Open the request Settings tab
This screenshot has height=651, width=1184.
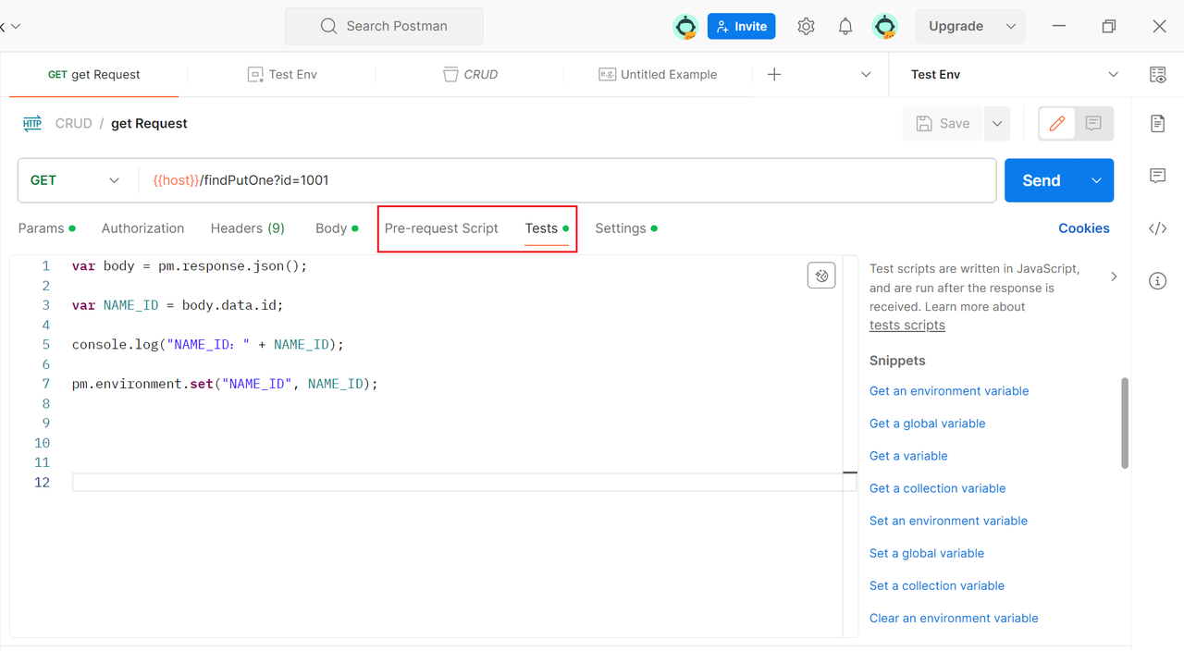(x=625, y=228)
